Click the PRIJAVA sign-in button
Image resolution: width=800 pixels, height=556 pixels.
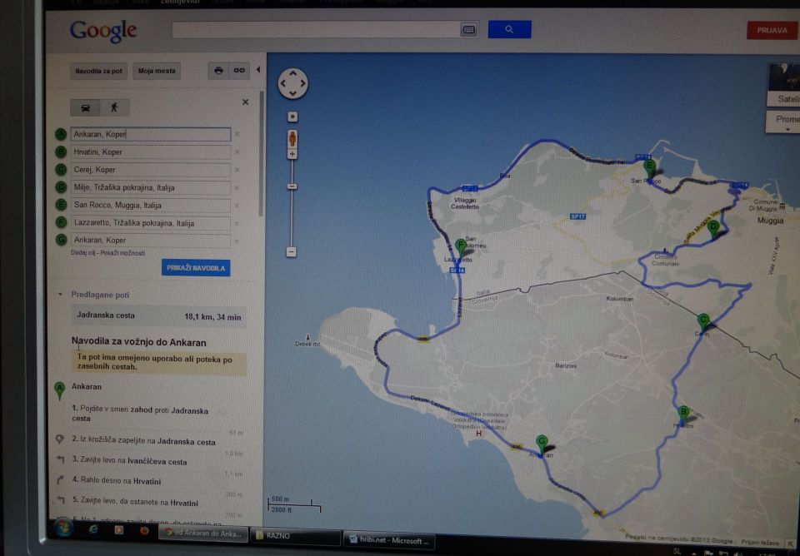click(772, 31)
